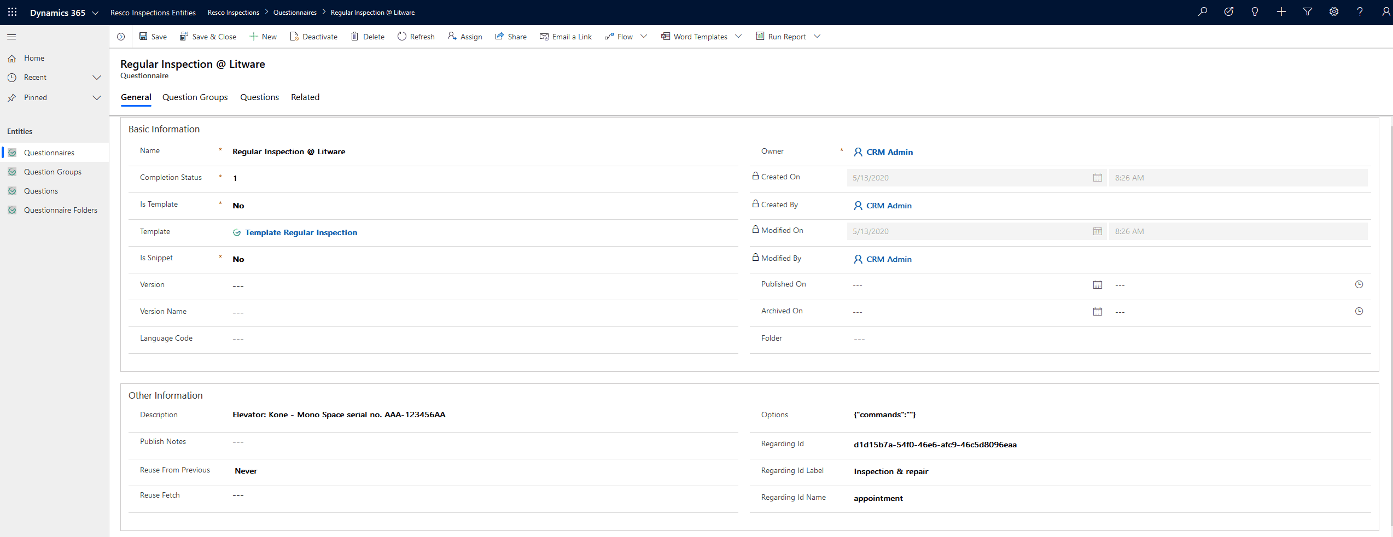Click the Description field
The width and height of the screenshot is (1393, 537).
483,415
